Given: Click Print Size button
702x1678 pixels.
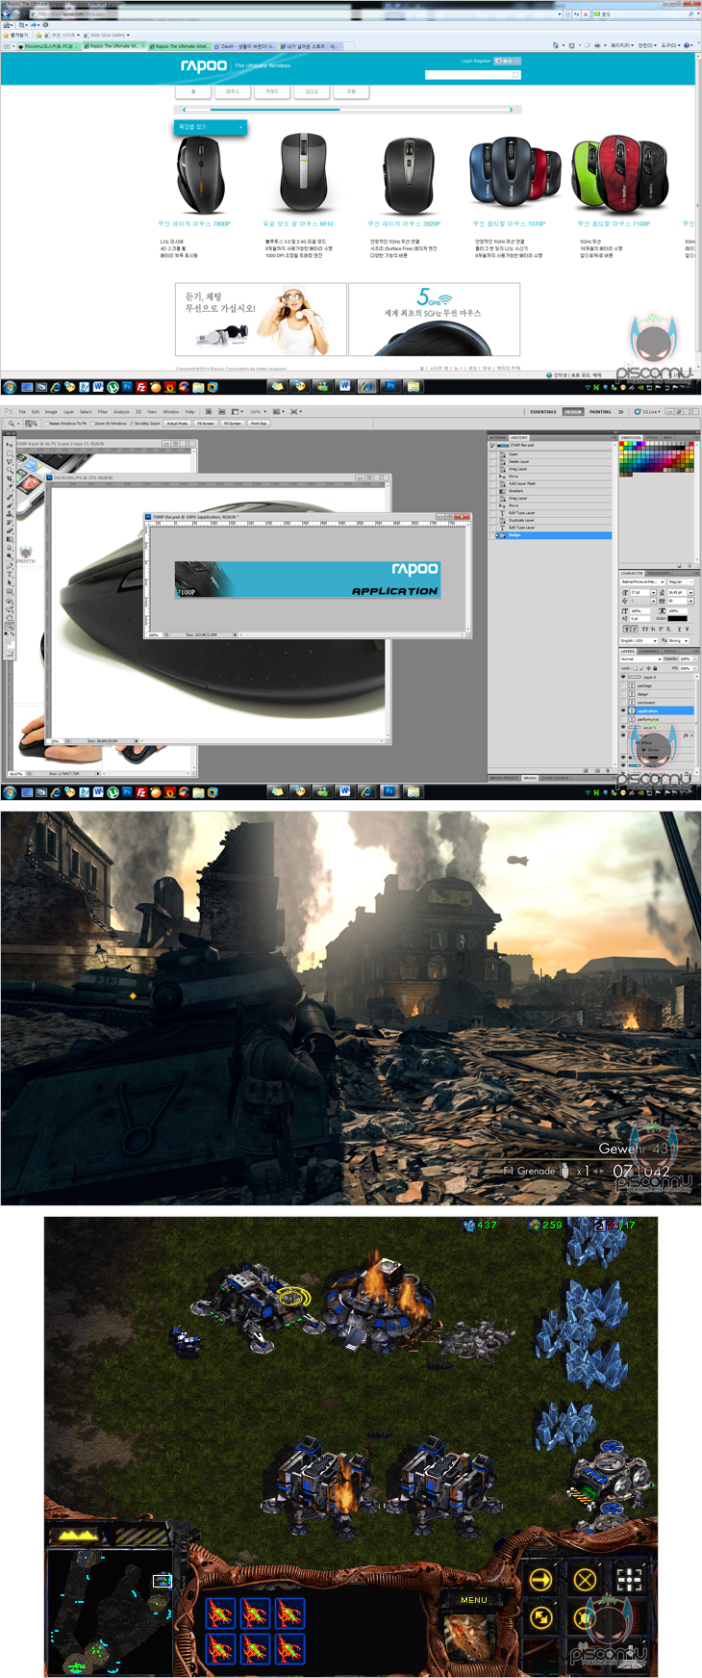Looking at the screenshot, I should 259,424.
